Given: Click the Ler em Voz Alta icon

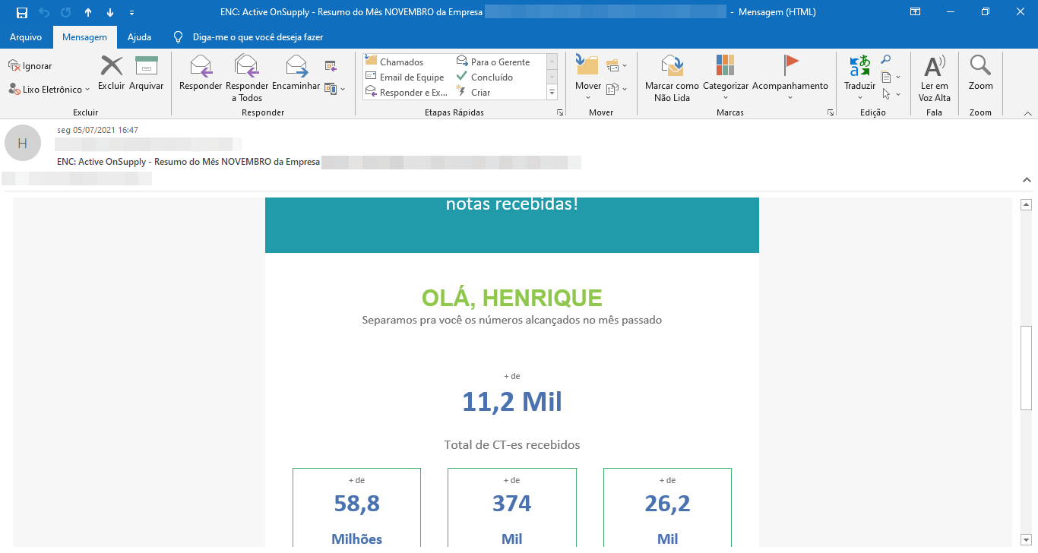Looking at the screenshot, I should pos(935,77).
